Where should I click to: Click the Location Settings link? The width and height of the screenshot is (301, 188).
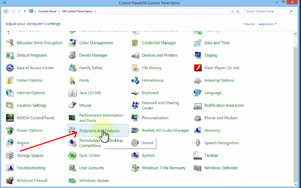pyautogui.click(x=31, y=105)
